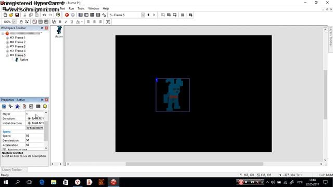
Task: Pin the Properties panel
Action: (x=42, y=100)
